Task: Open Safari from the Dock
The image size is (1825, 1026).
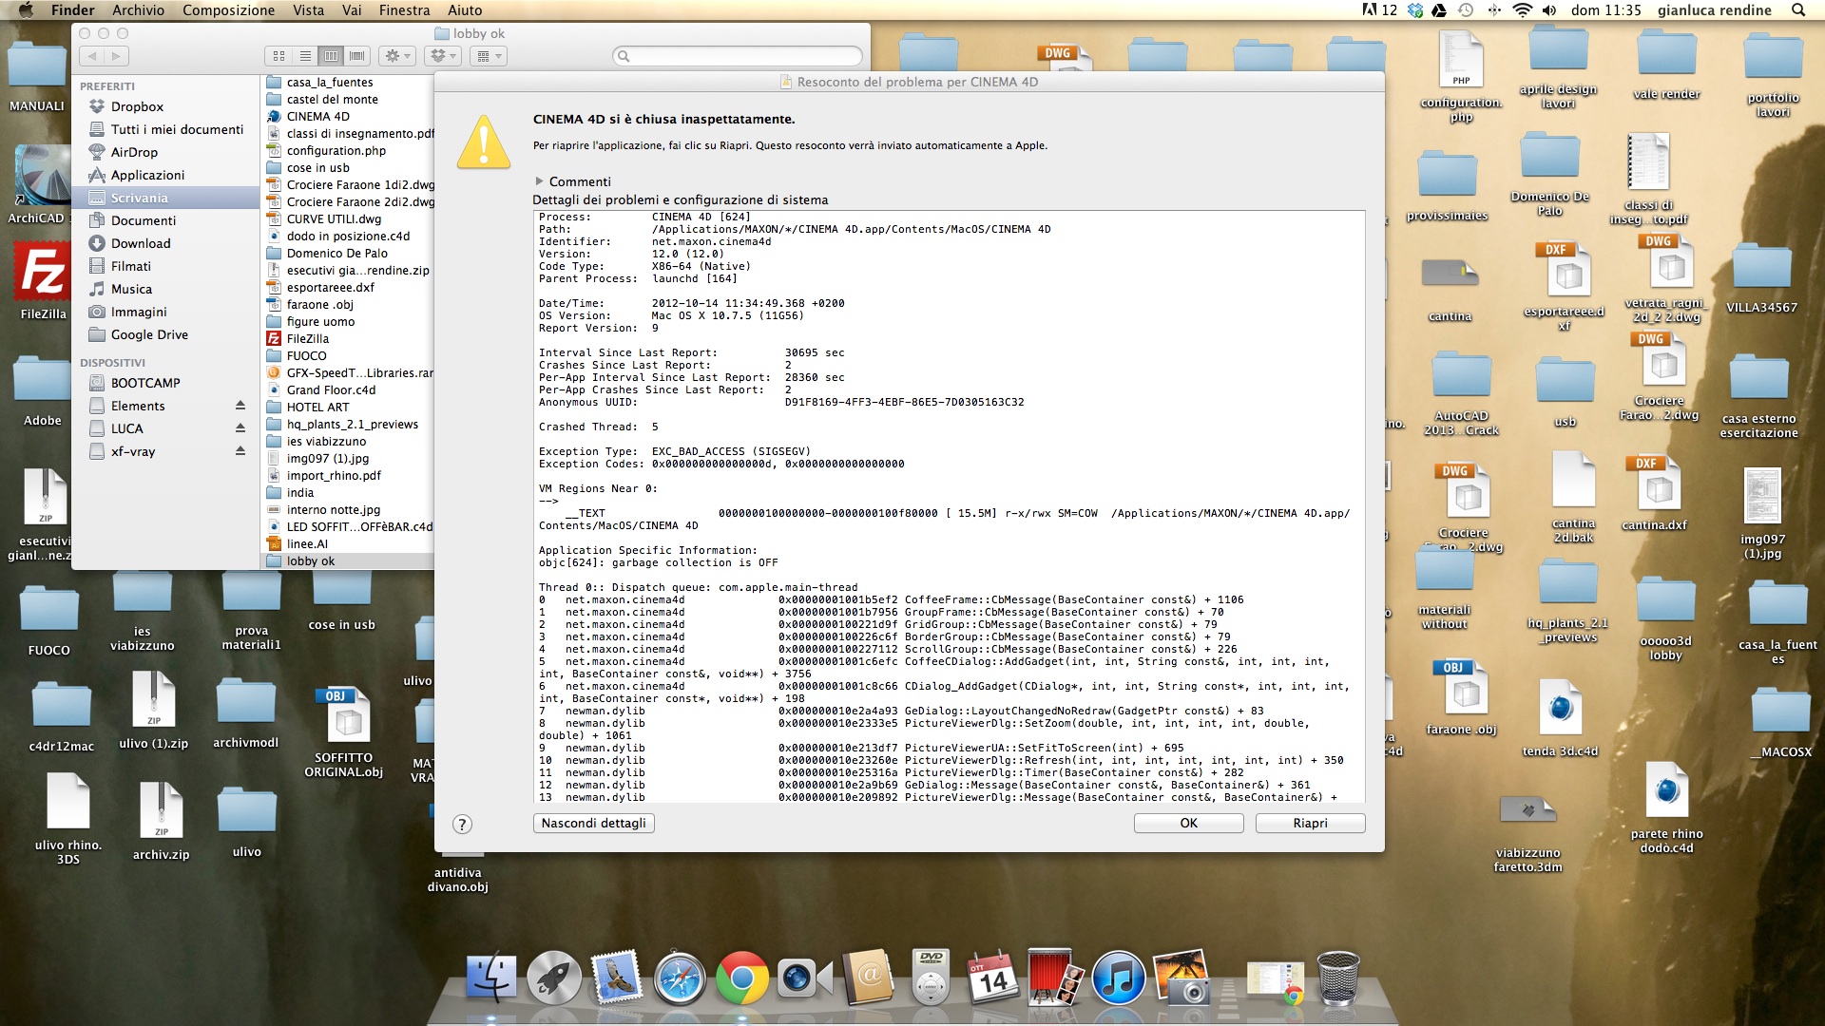Action: 679,978
